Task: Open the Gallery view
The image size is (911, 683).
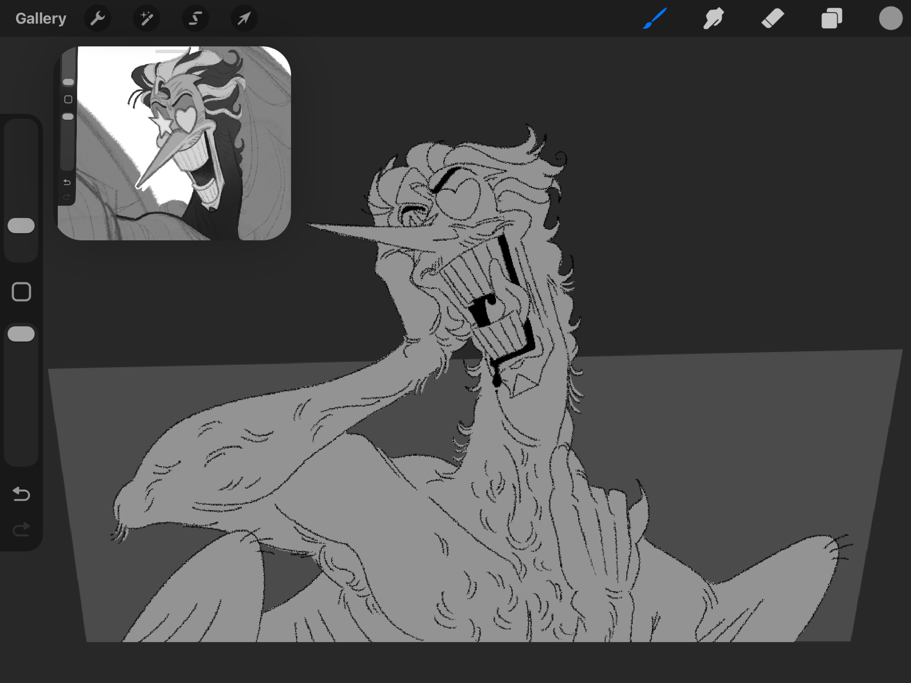Action: coord(41,19)
